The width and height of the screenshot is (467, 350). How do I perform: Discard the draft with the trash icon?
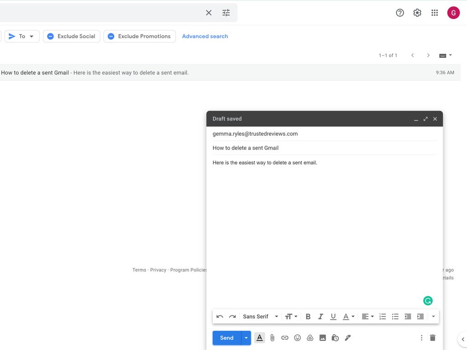coord(432,338)
